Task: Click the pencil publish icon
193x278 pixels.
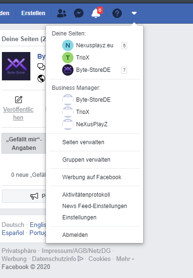Action: [x=18, y=100]
